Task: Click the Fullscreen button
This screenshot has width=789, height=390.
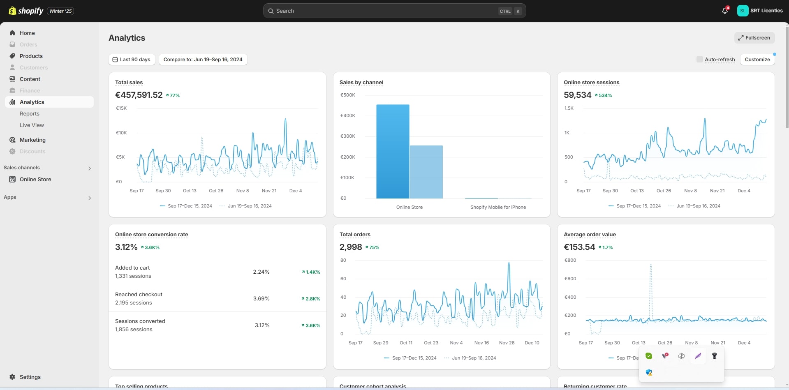Action: [x=754, y=38]
